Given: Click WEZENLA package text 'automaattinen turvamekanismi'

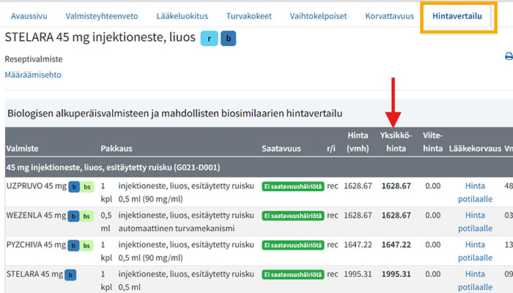Looking at the screenshot, I should click(177, 229).
